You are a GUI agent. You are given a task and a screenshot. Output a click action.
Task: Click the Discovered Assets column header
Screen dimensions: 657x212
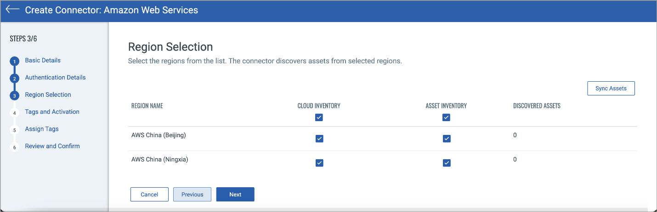point(537,106)
